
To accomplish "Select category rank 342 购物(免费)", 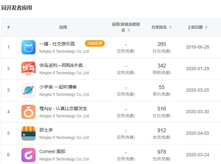I will pyautogui.click(x=162, y=69).
